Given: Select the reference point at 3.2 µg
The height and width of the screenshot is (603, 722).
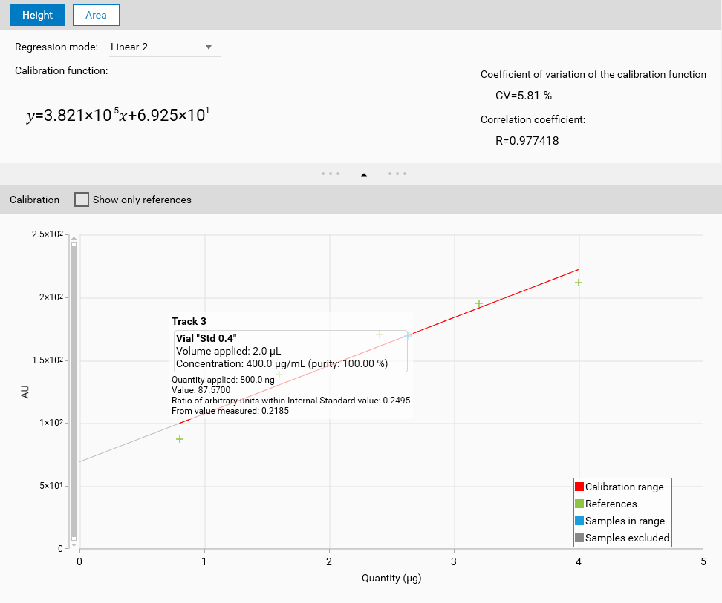Looking at the screenshot, I should coord(479,303).
